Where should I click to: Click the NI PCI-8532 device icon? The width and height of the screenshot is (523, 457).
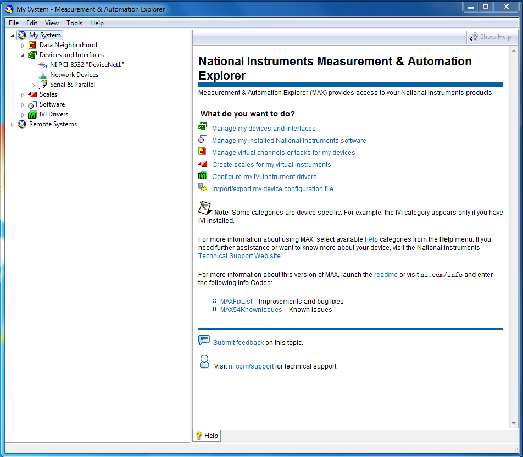coord(43,65)
